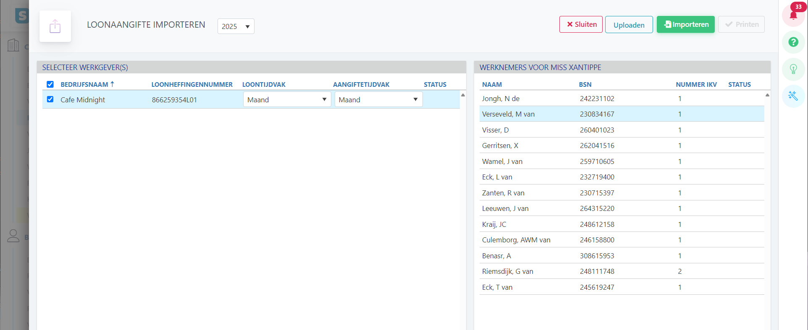Select employee Visser, D
808x330 pixels.
tap(495, 130)
